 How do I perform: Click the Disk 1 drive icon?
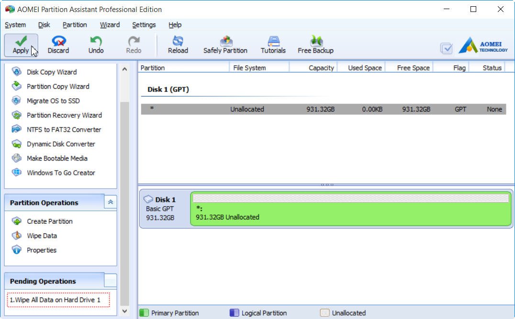(148, 199)
